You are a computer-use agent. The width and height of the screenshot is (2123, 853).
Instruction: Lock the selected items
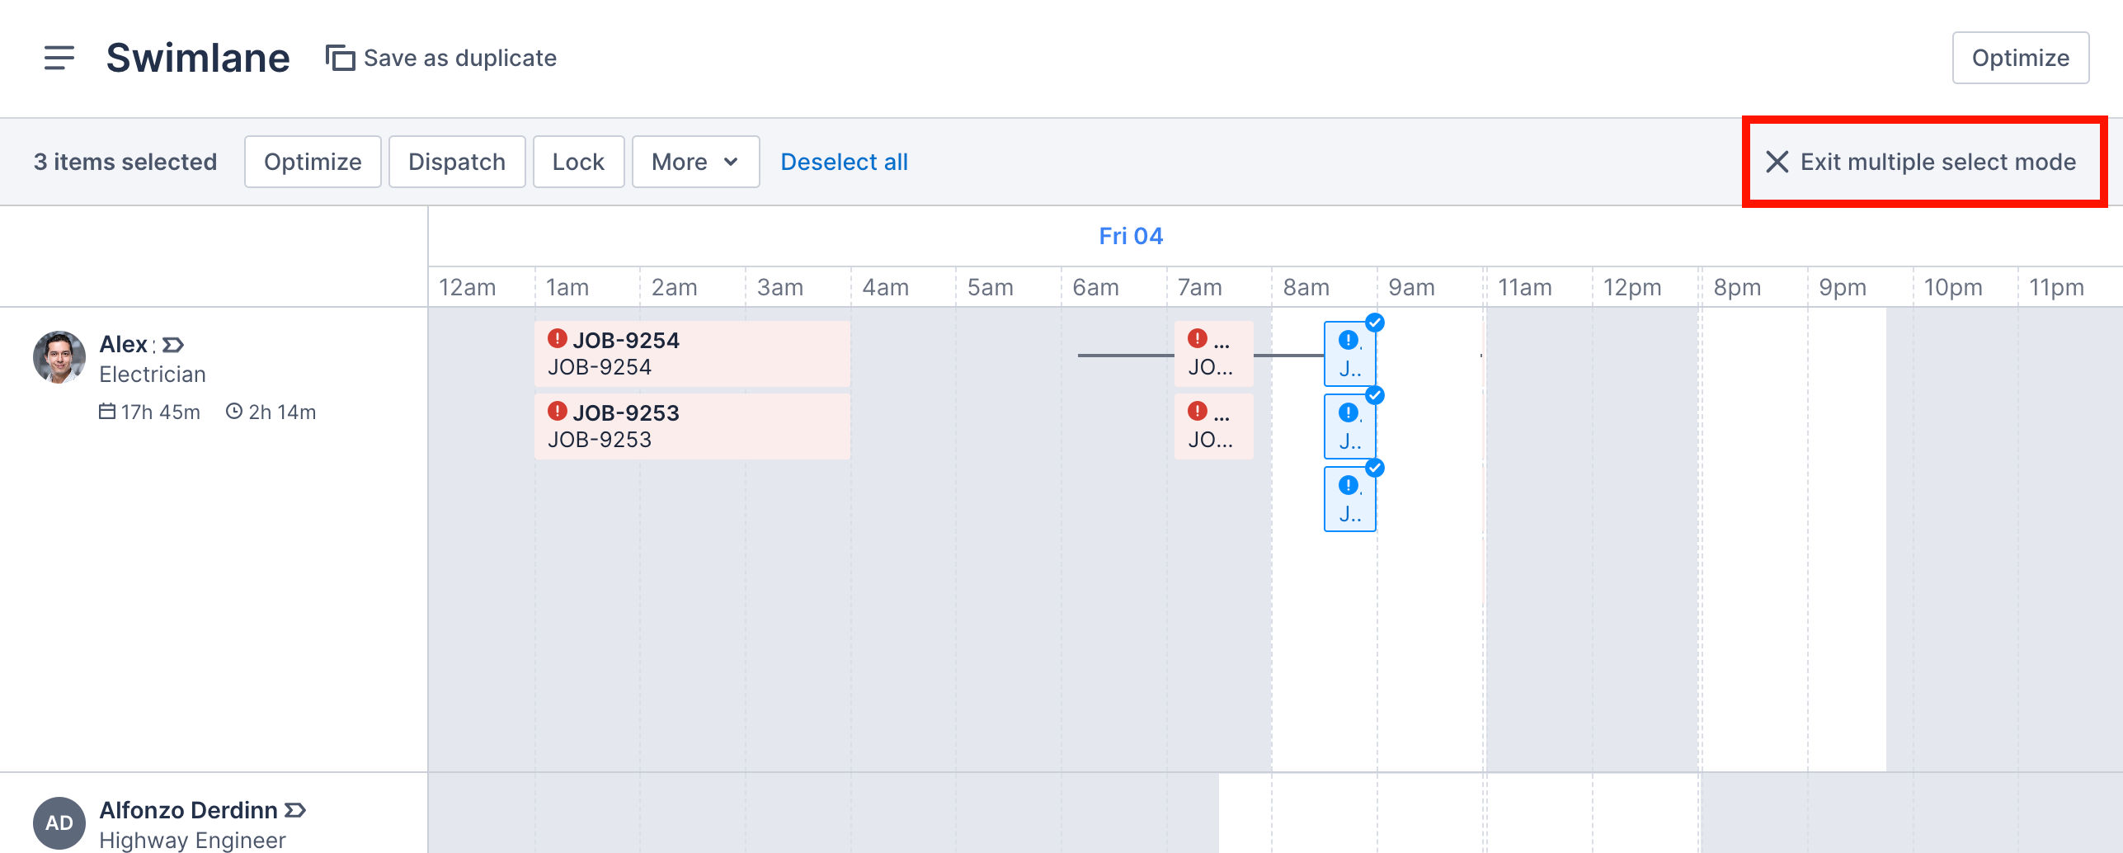tap(578, 162)
